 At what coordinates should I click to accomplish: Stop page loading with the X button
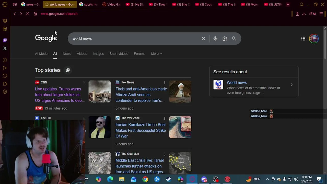pyautogui.click(x=27, y=14)
